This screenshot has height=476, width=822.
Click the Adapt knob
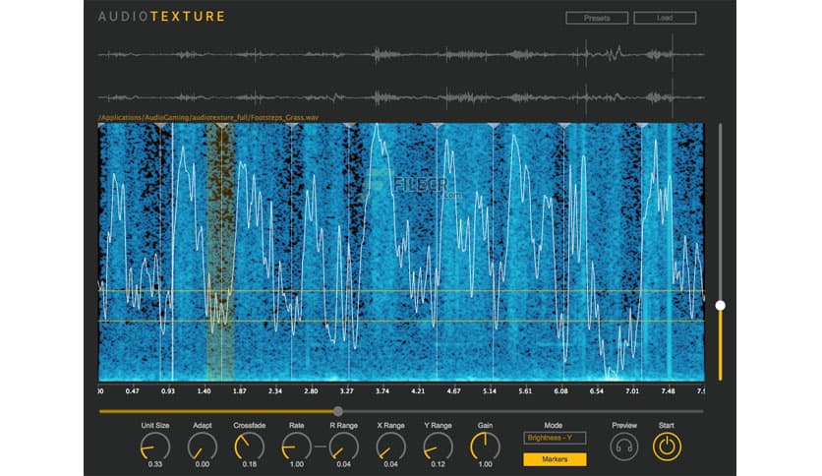tap(203, 446)
